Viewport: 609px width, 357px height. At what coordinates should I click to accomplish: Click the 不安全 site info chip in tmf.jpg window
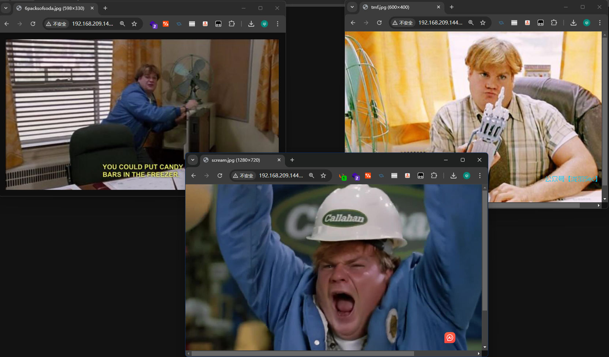pos(402,23)
